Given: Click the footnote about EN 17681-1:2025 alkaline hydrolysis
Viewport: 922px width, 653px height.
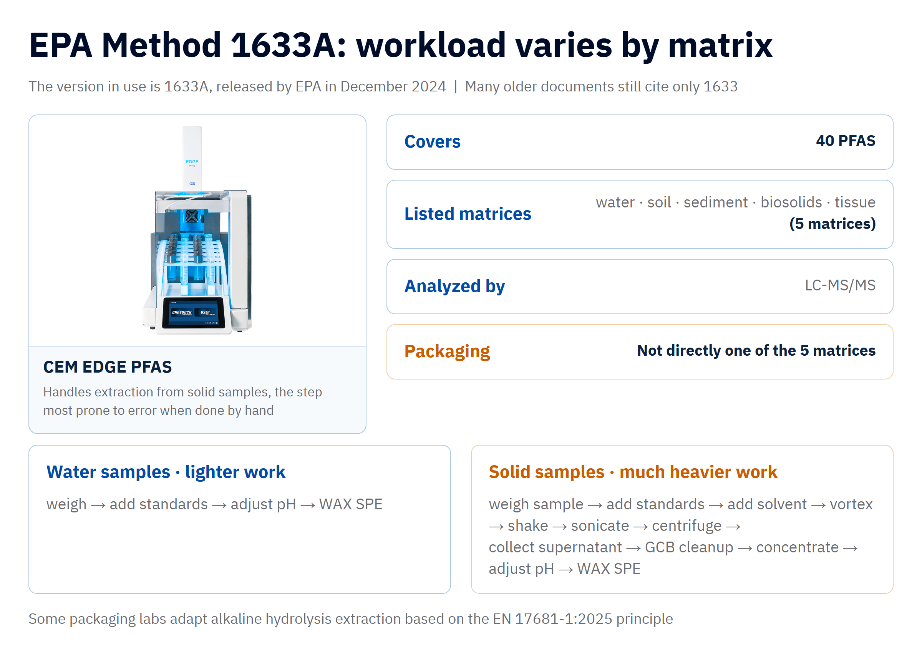Looking at the screenshot, I should (350, 619).
